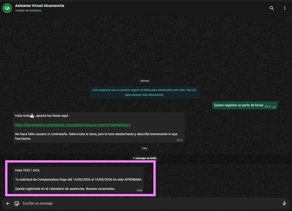Click the Meta secure service notice

coord(144,92)
